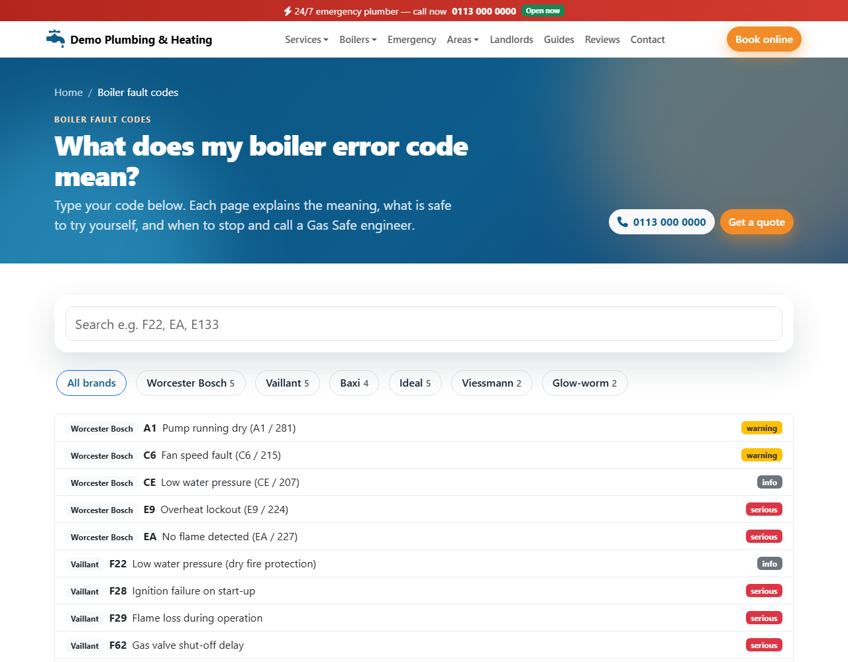Click the top banner phone number

click(x=484, y=11)
